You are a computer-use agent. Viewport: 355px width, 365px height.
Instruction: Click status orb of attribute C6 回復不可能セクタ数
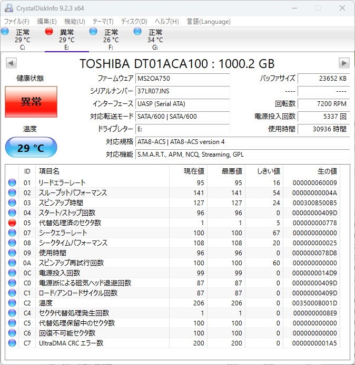pos(12,333)
